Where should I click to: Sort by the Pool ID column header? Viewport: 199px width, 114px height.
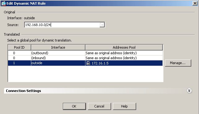[19, 47]
